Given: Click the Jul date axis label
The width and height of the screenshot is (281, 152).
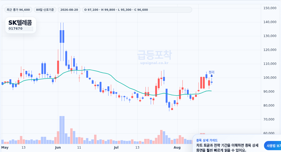Looking at the screenshot, I should coord(116,148).
